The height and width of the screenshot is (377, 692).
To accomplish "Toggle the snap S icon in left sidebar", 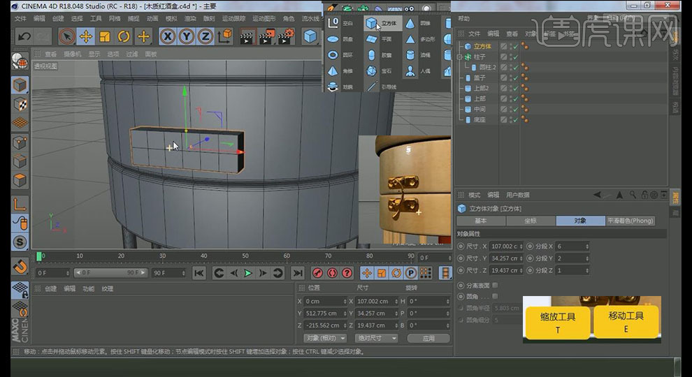I will click(x=20, y=242).
